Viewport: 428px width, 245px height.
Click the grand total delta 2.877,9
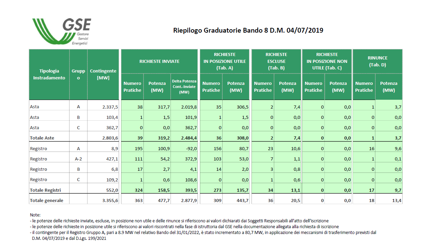point(189,200)
